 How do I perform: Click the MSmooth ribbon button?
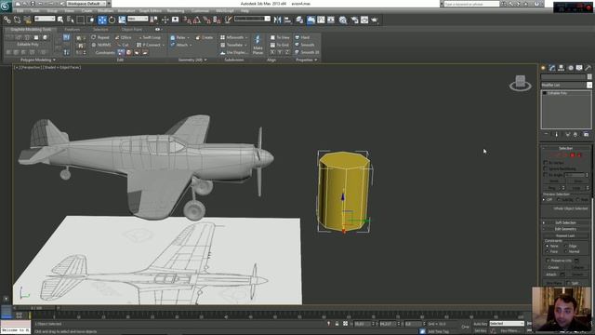pyautogui.click(x=233, y=37)
